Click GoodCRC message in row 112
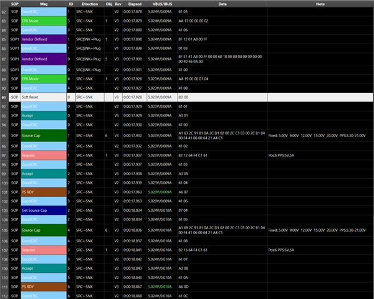 point(44,296)
